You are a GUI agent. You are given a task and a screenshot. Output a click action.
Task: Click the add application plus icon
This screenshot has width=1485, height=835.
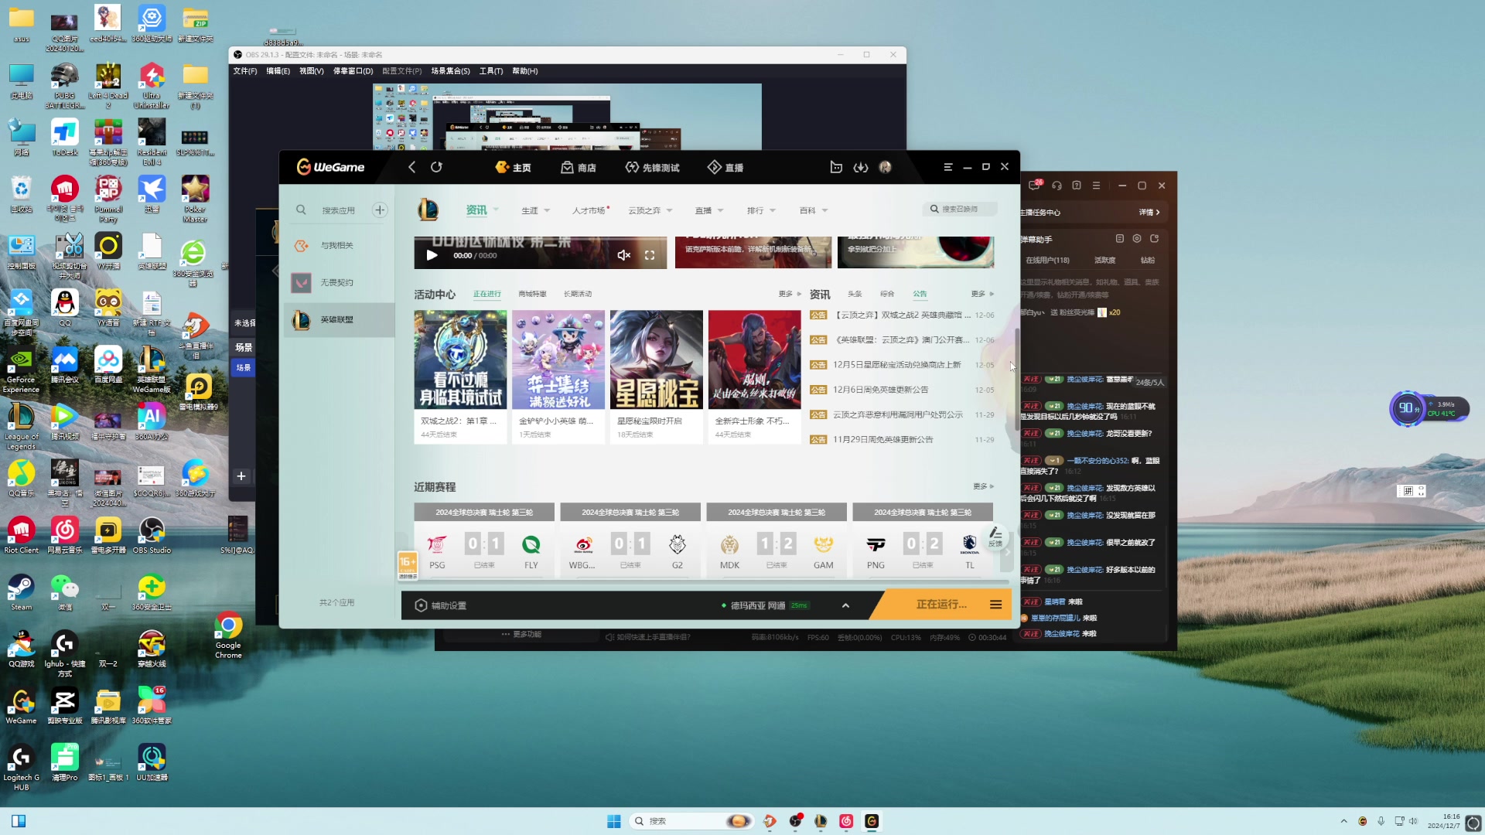point(380,210)
